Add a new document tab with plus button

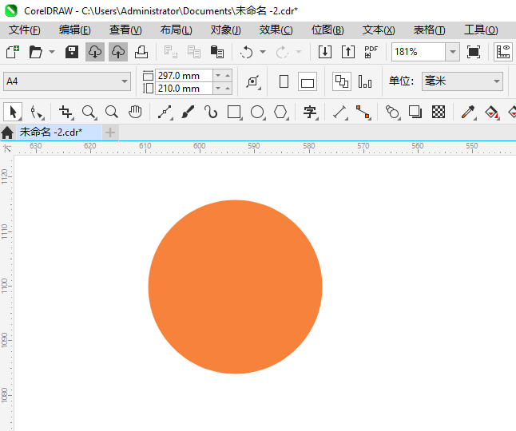point(110,132)
